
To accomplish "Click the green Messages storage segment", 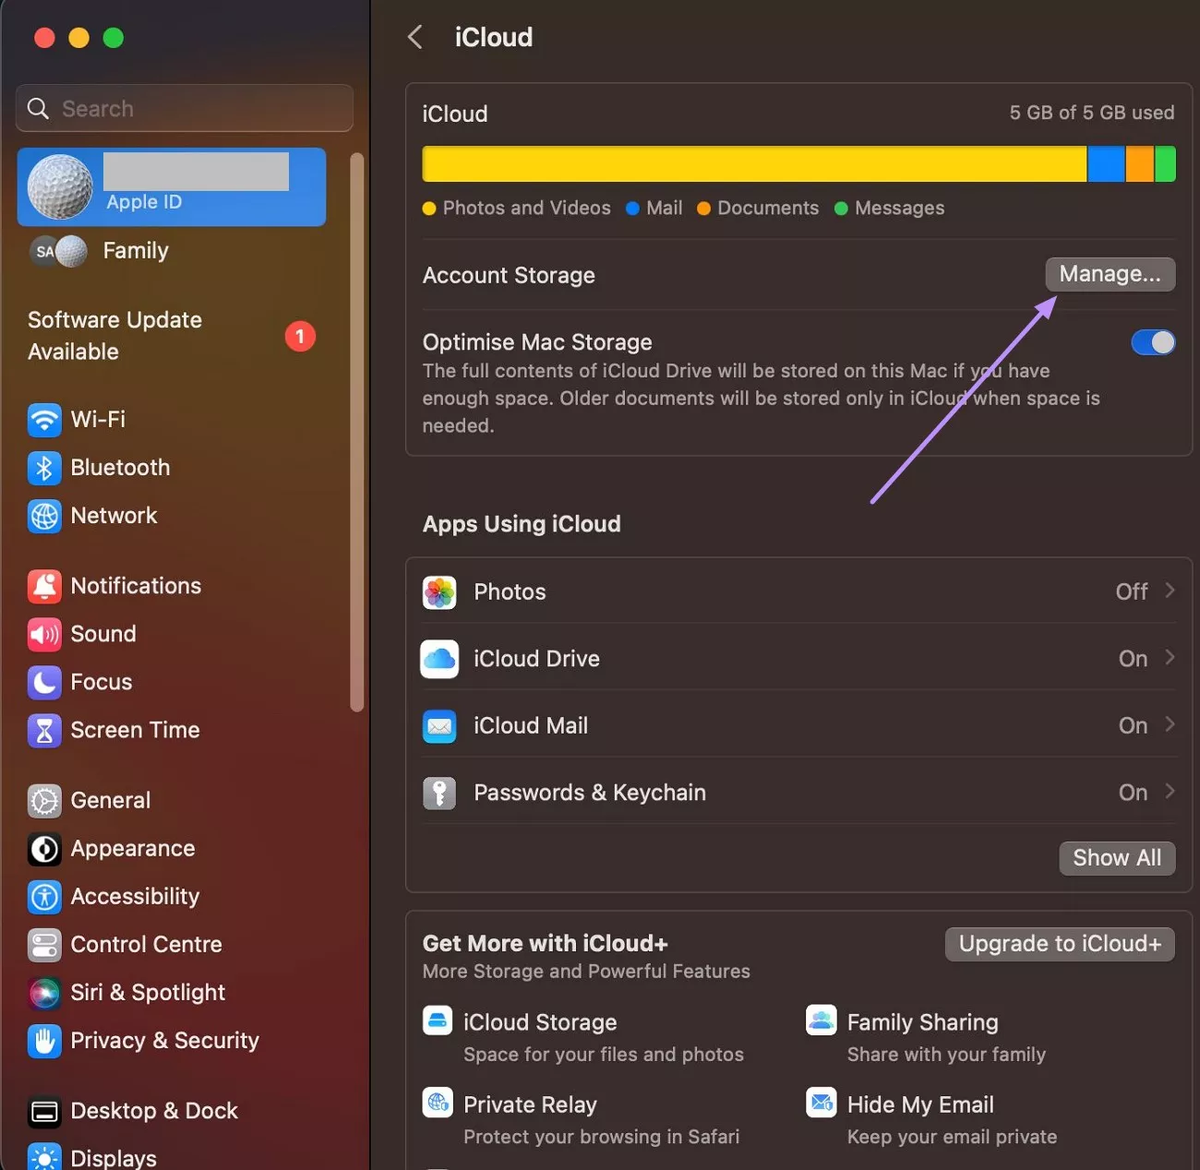I will 1165,164.
